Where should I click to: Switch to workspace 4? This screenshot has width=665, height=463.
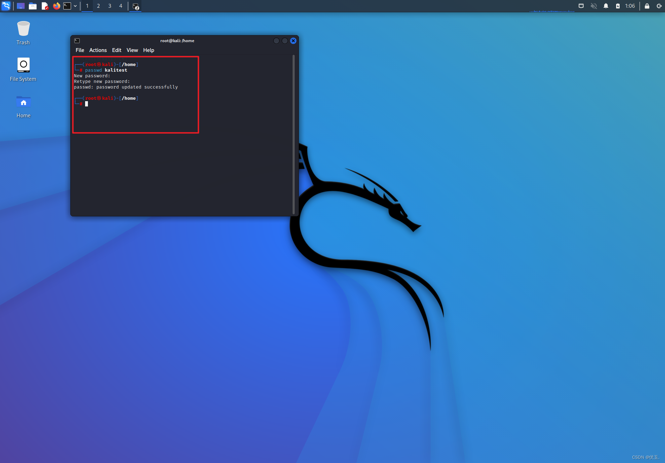tap(121, 6)
